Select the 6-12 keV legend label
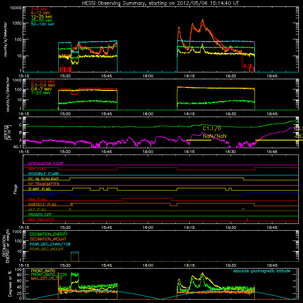303x303 pixels. (41, 13)
